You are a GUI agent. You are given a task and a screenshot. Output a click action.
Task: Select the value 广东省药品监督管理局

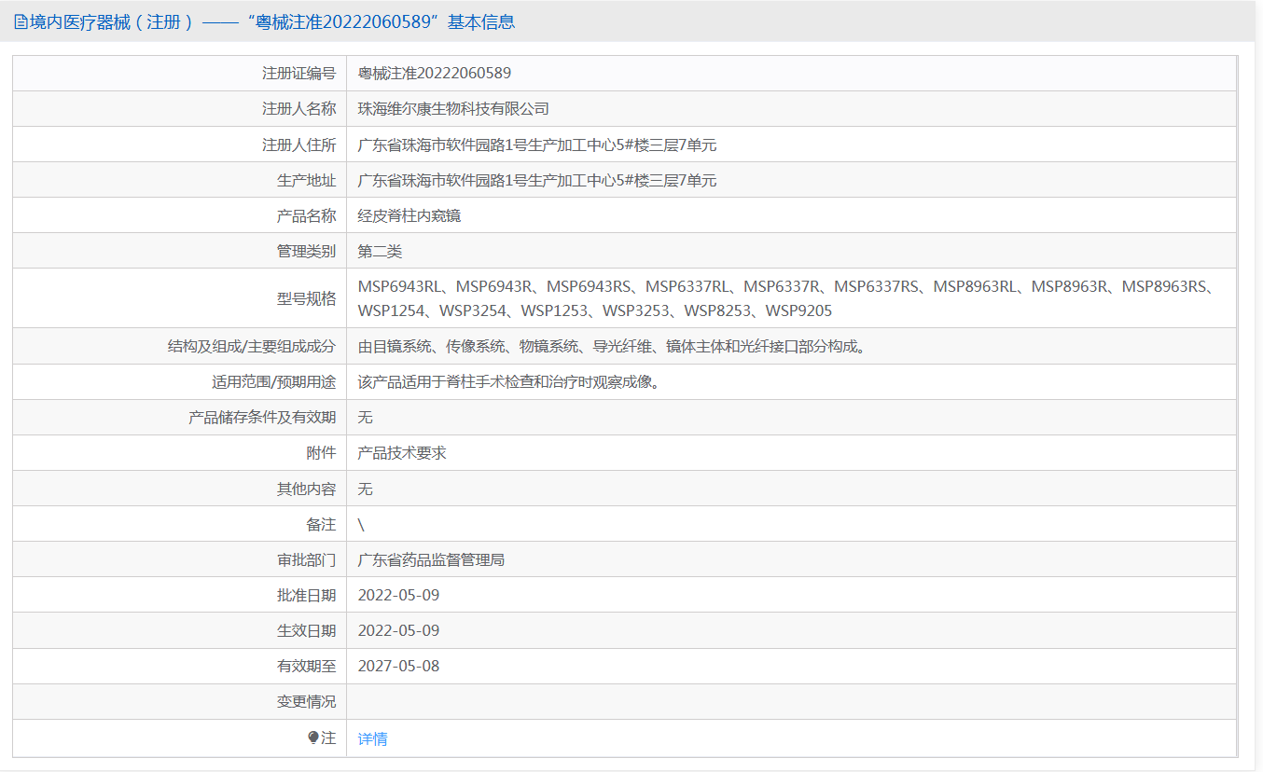click(432, 560)
